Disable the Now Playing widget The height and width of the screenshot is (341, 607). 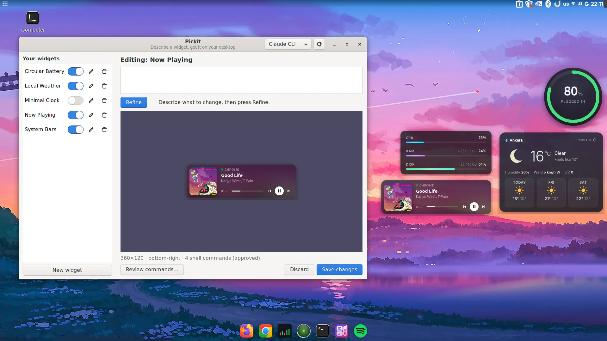76,115
